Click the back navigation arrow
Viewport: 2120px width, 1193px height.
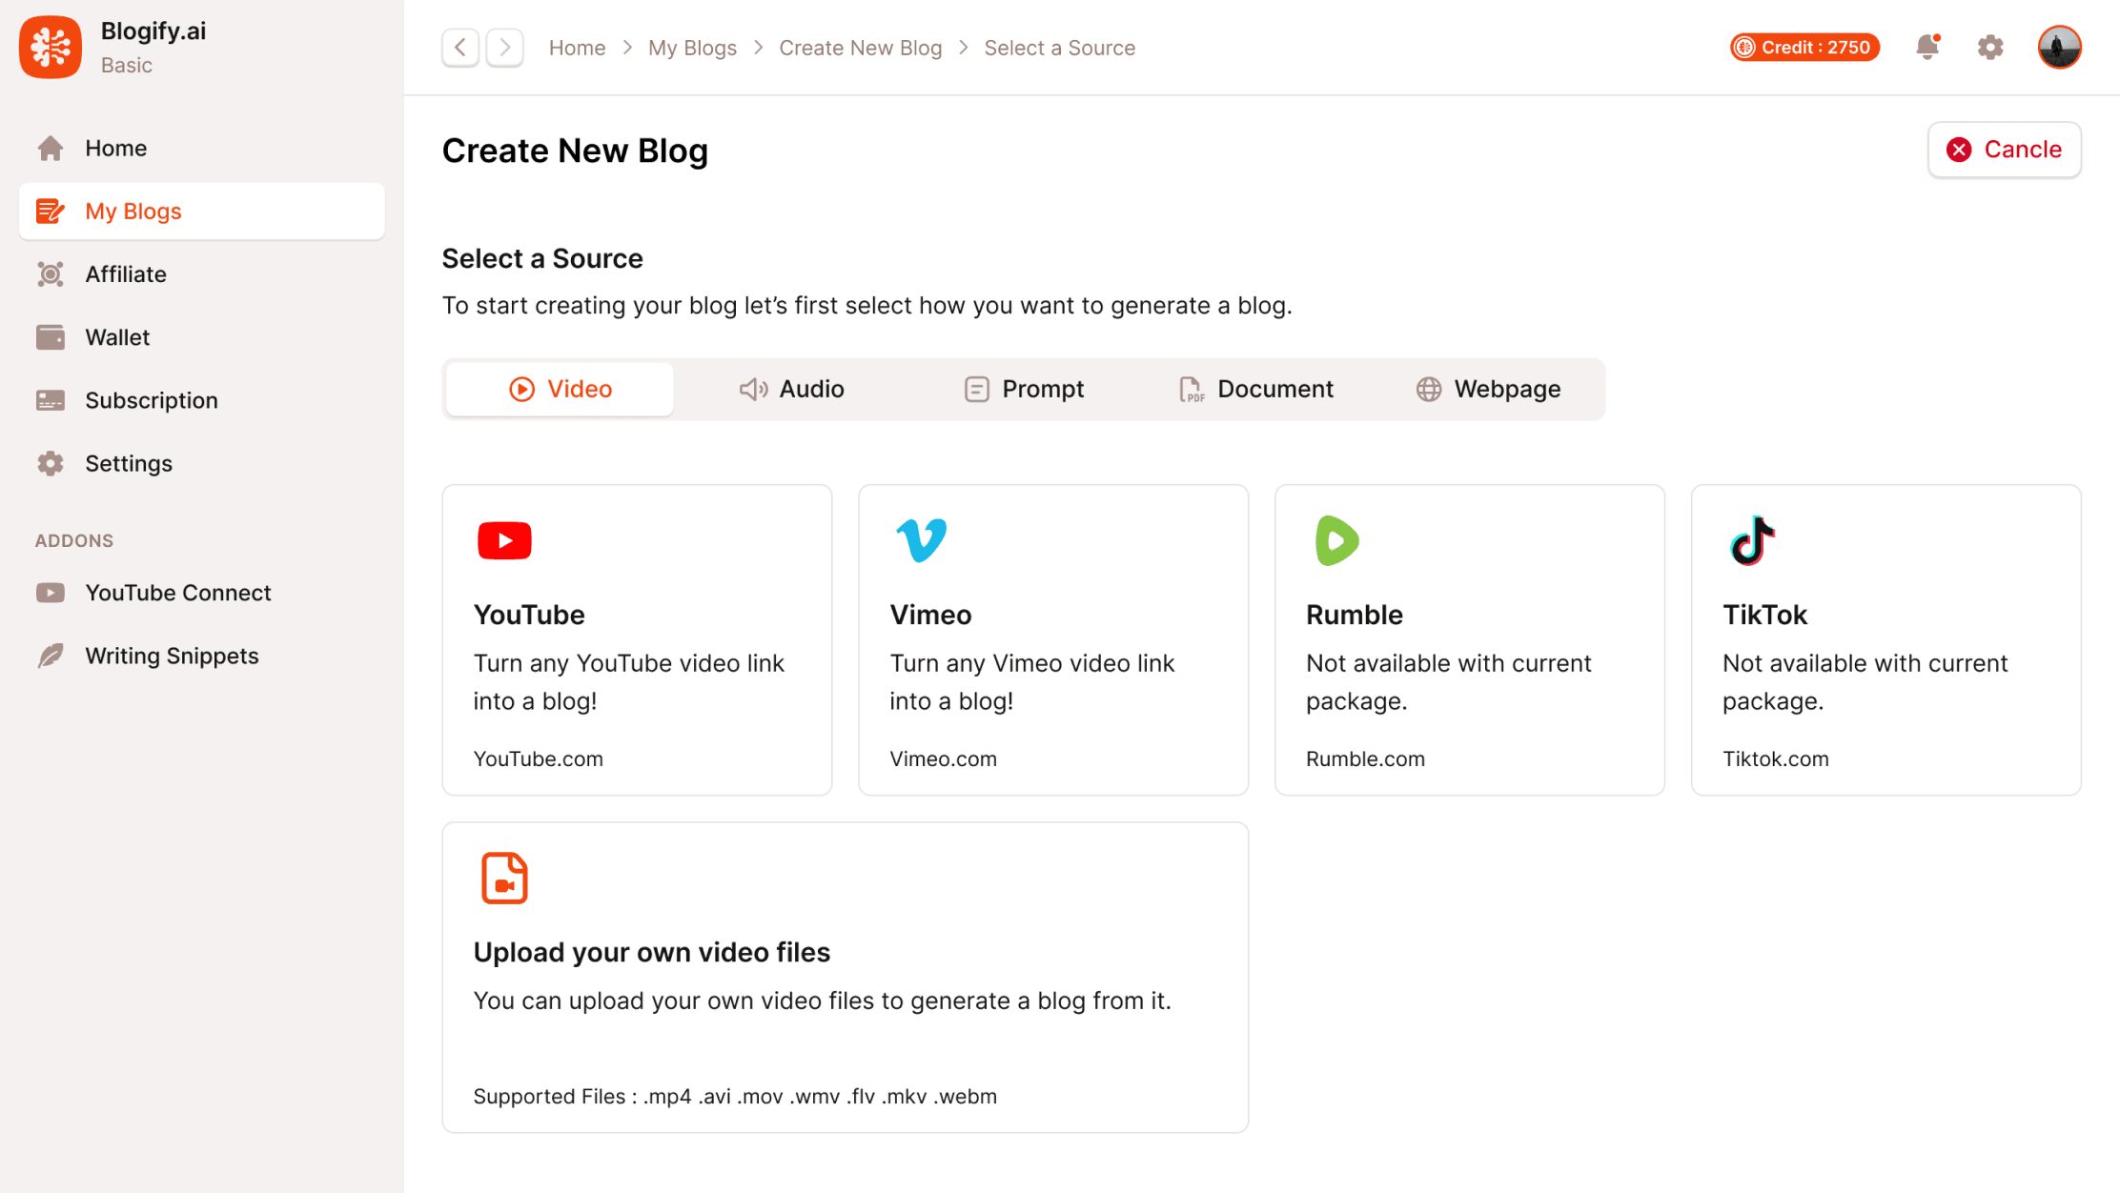tap(460, 47)
